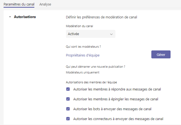Click the chevron in the Activée combo box
This screenshot has height=125, width=181.
(x=111, y=34)
